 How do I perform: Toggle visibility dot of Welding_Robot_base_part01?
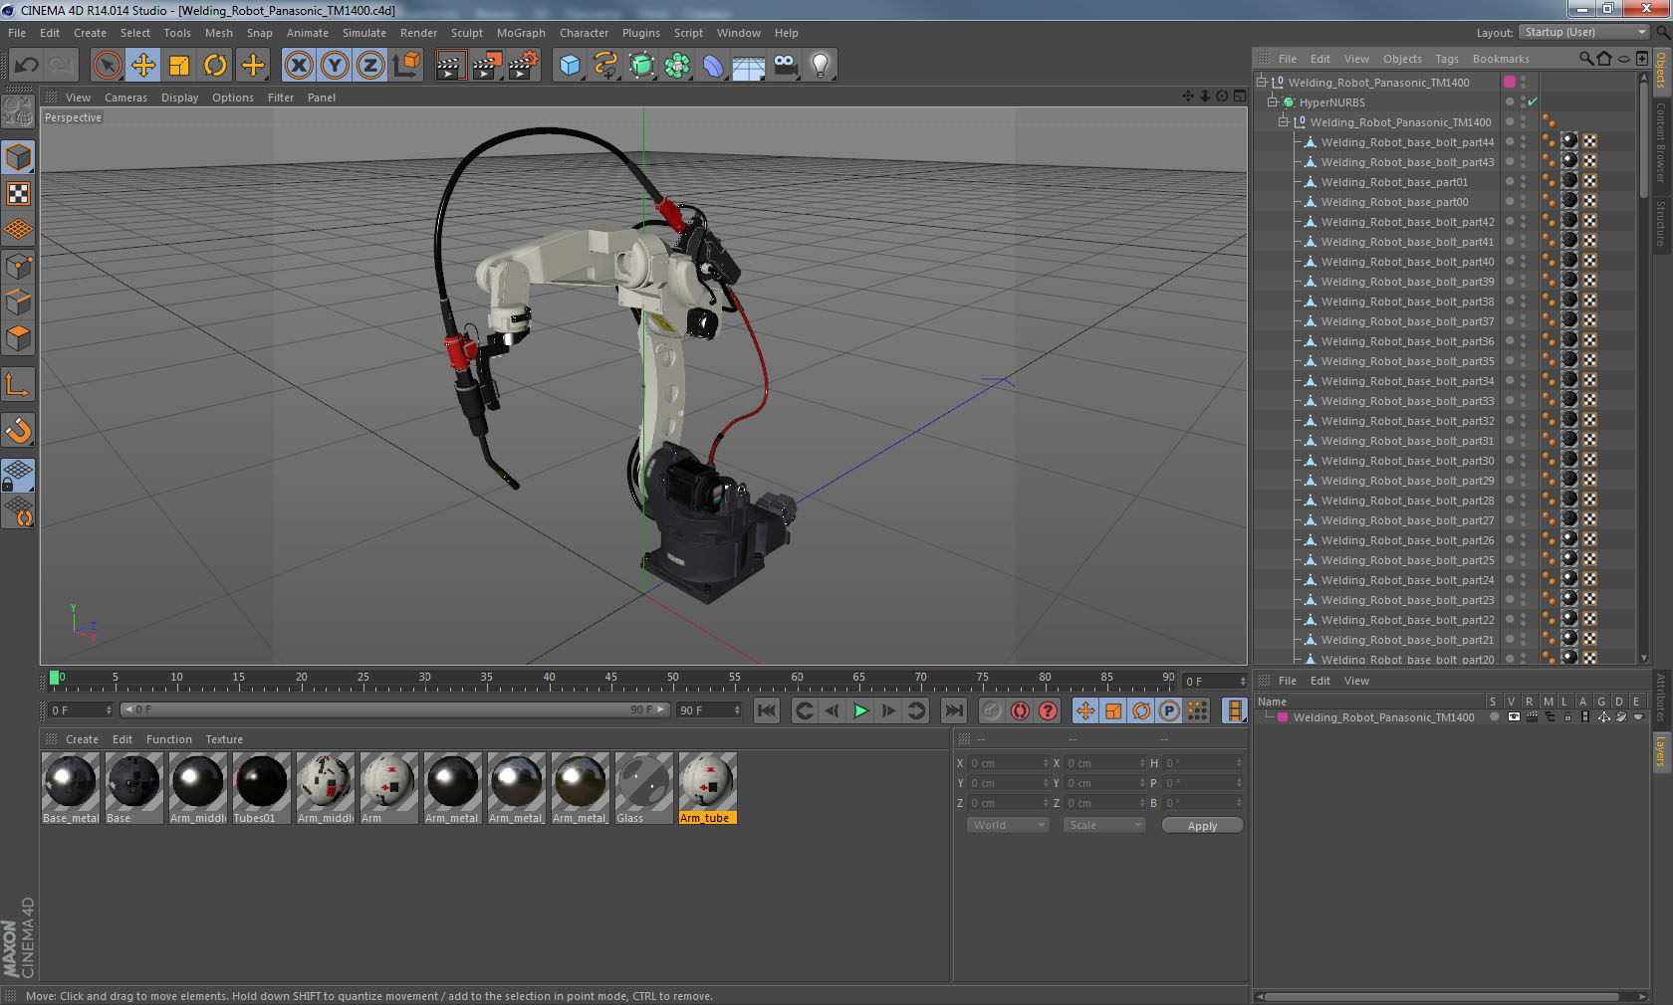(1510, 182)
